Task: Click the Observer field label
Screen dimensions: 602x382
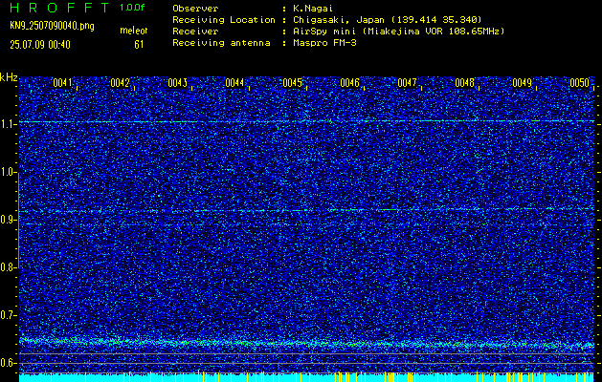Action: tap(195, 9)
